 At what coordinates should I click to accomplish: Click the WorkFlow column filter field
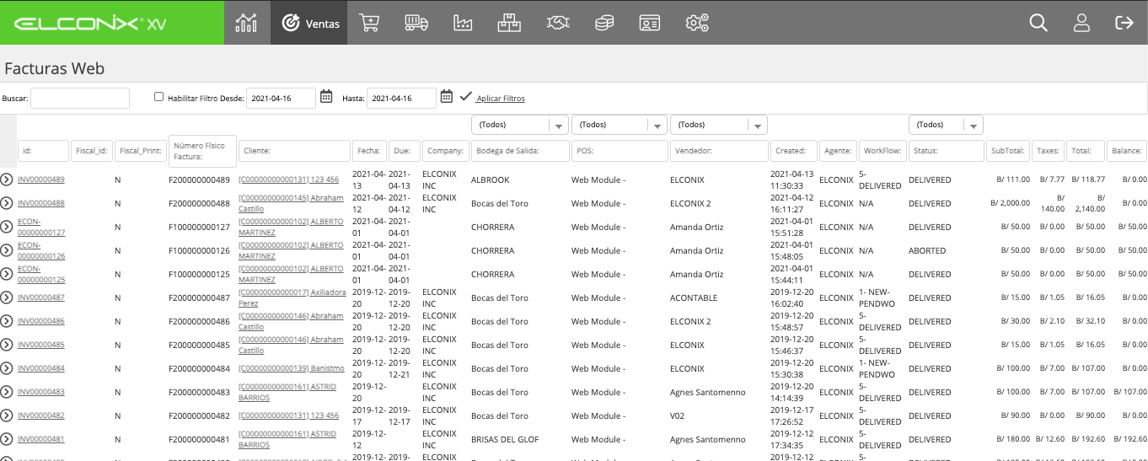click(882, 151)
